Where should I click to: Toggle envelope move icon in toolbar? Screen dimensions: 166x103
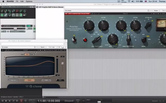coord(13,15)
